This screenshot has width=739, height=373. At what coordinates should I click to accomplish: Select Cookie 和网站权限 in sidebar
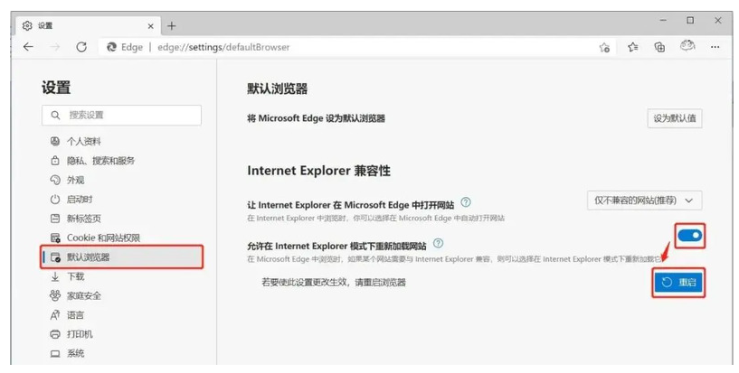pyautogui.click(x=103, y=238)
